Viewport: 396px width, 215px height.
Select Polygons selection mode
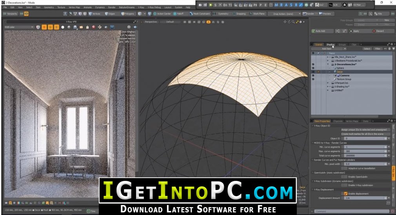pyautogui.click(x=127, y=14)
